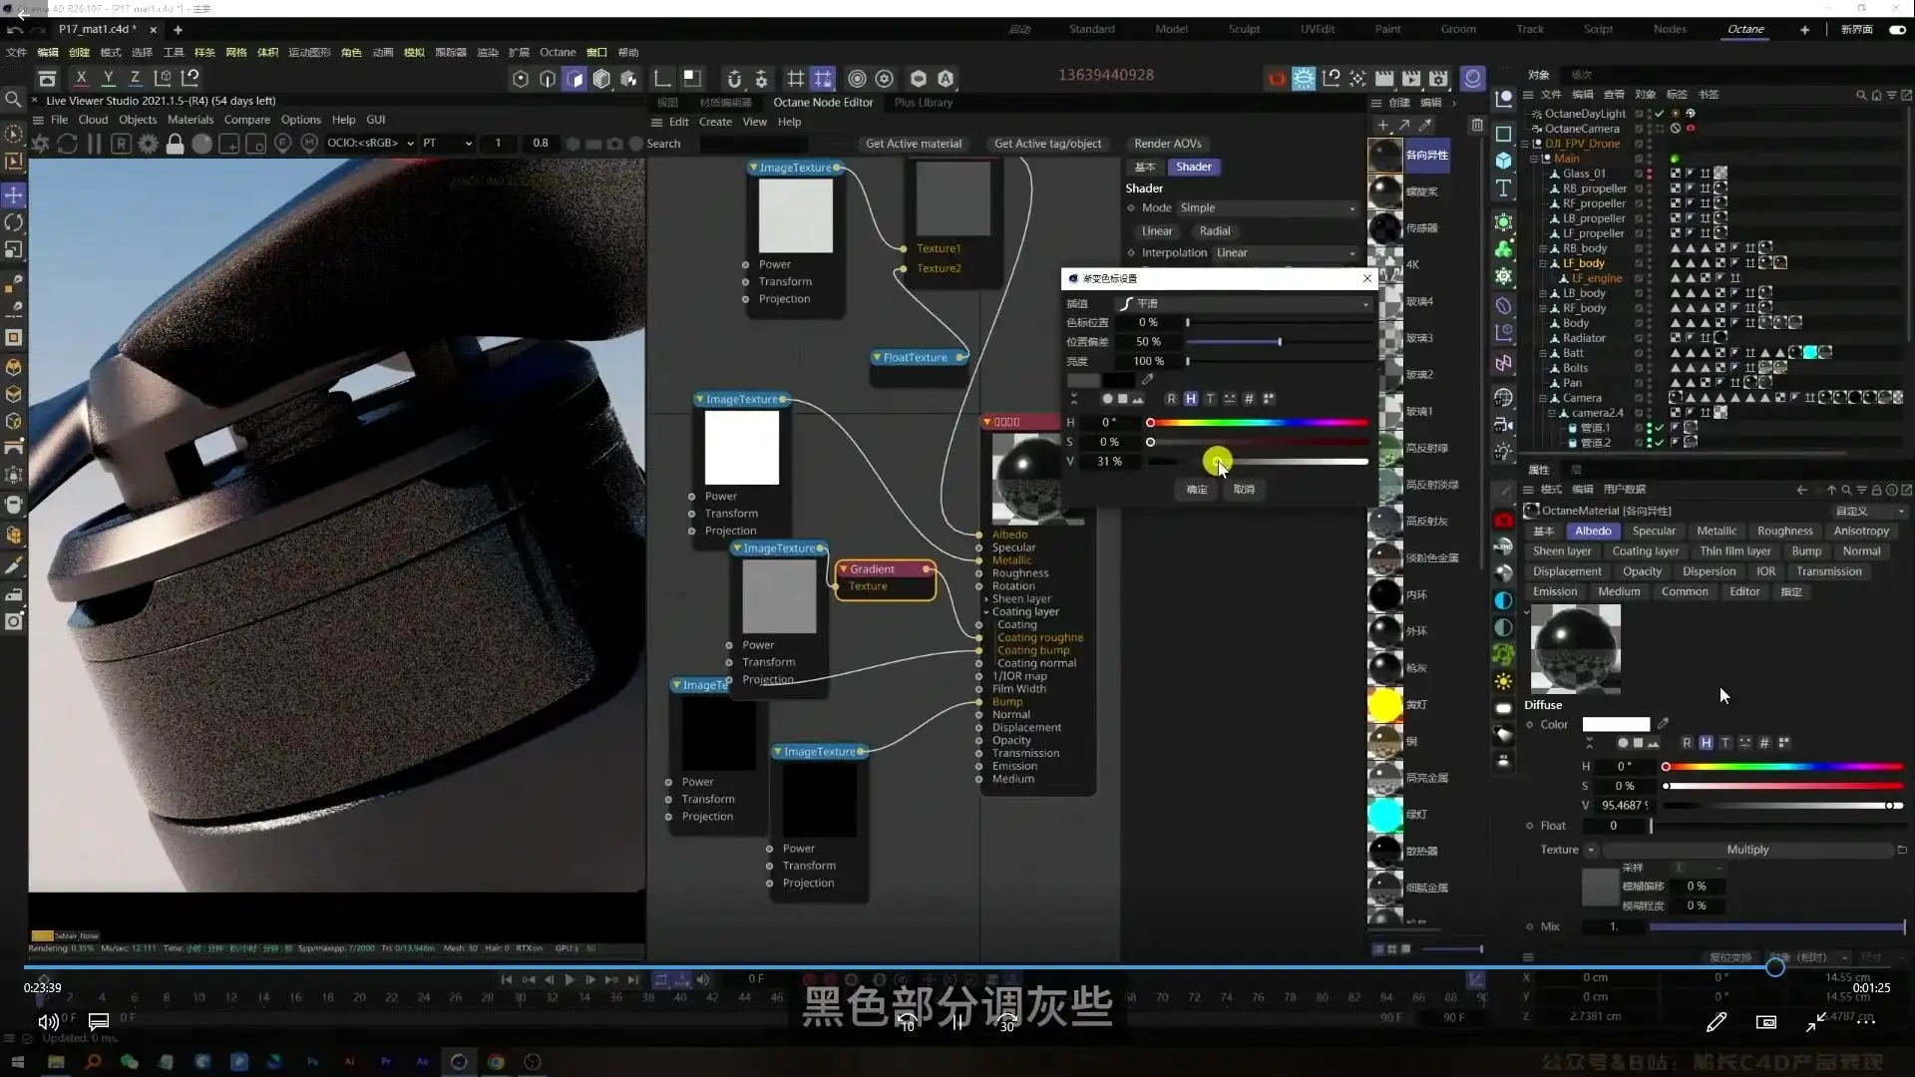Toggle visibility dots for the Glass_01 object

coord(1649,174)
